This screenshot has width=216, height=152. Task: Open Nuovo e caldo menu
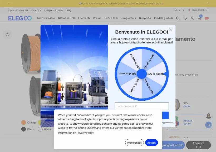(x=46, y=18)
